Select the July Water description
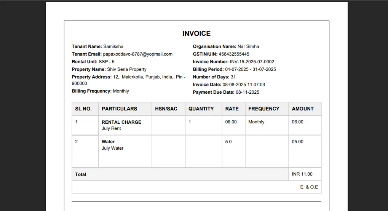This screenshot has height=211, width=388. [x=112, y=148]
